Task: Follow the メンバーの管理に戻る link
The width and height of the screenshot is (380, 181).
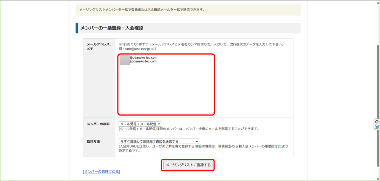Action: [101, 171]
